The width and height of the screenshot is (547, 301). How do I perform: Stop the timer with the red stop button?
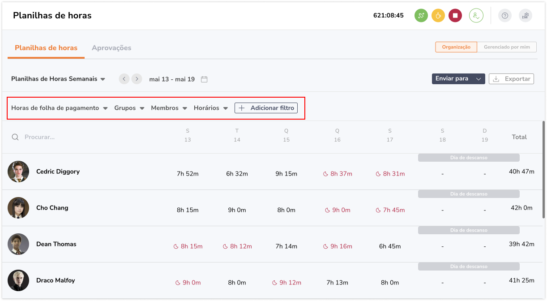[x=455, y=16]
